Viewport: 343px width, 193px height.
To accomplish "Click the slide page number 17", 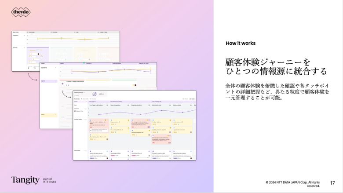I will [332, 182].
